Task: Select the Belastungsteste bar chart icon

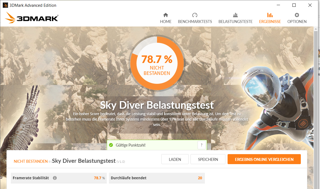Action: [x=235, y=15]
